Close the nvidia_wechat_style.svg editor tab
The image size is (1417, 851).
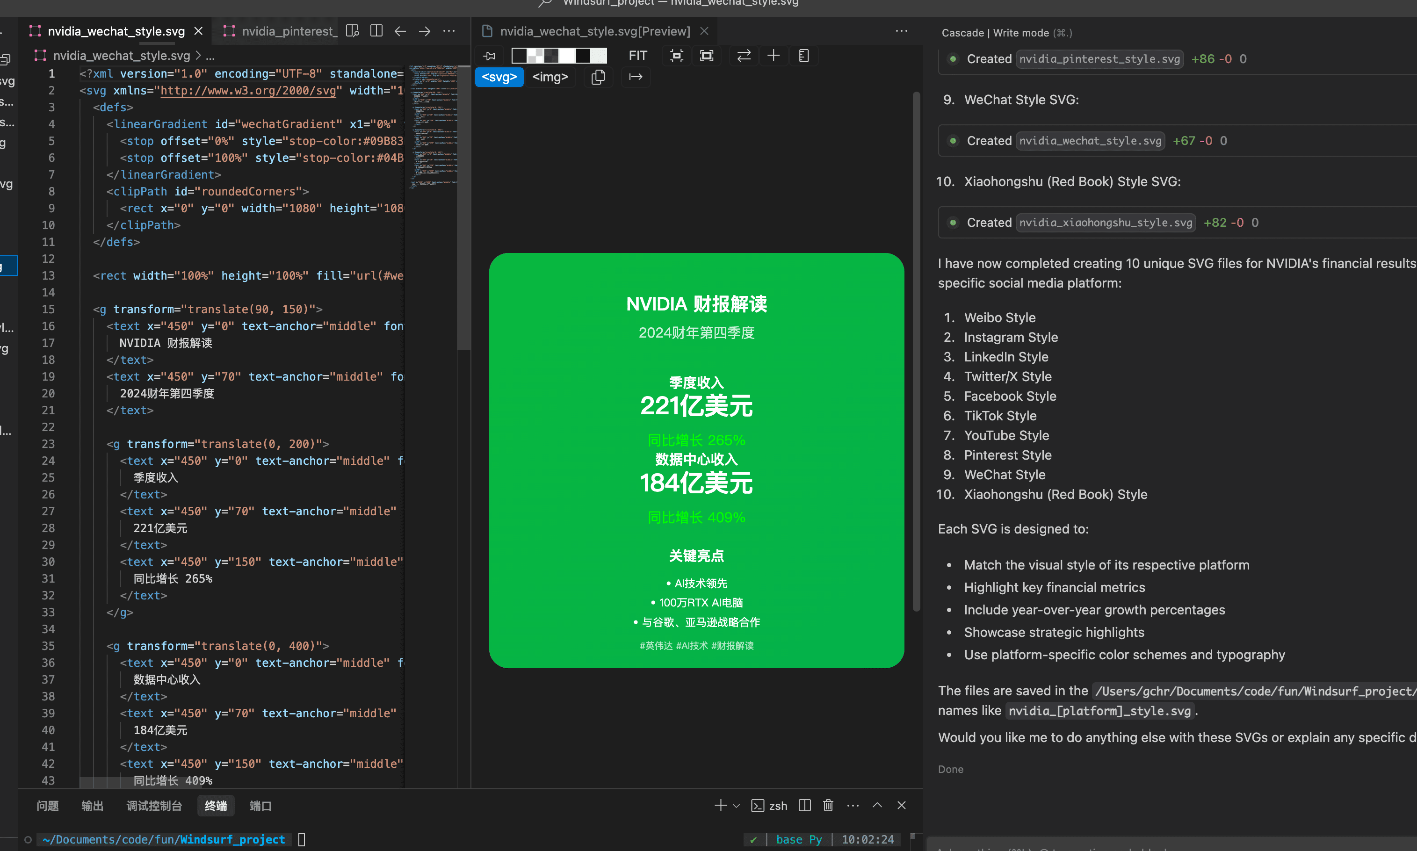[x=198, y=31]
